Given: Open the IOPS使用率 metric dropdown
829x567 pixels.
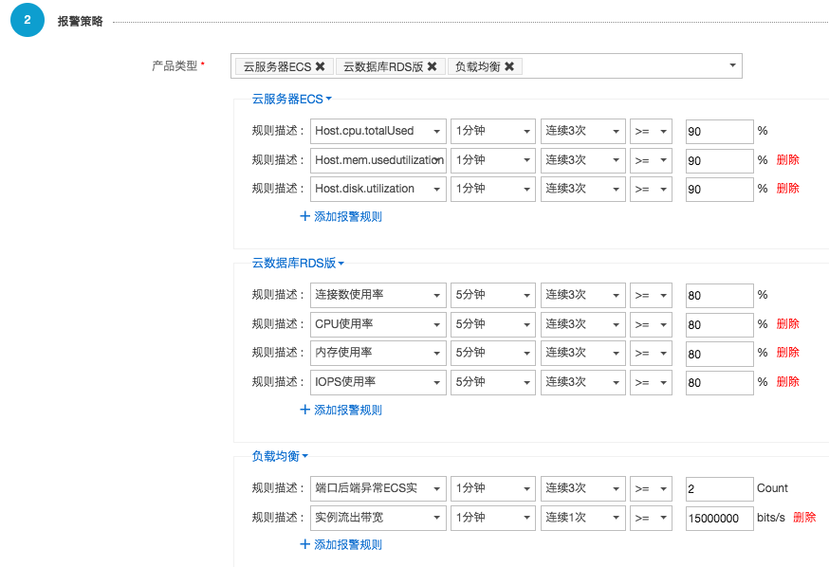Looking at the screenshot, I should [378, 382].
